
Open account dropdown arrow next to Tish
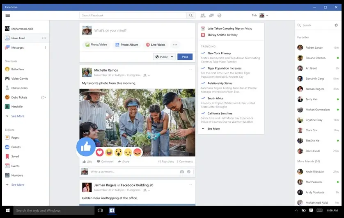pyautogui.click(x=267, y=16)
